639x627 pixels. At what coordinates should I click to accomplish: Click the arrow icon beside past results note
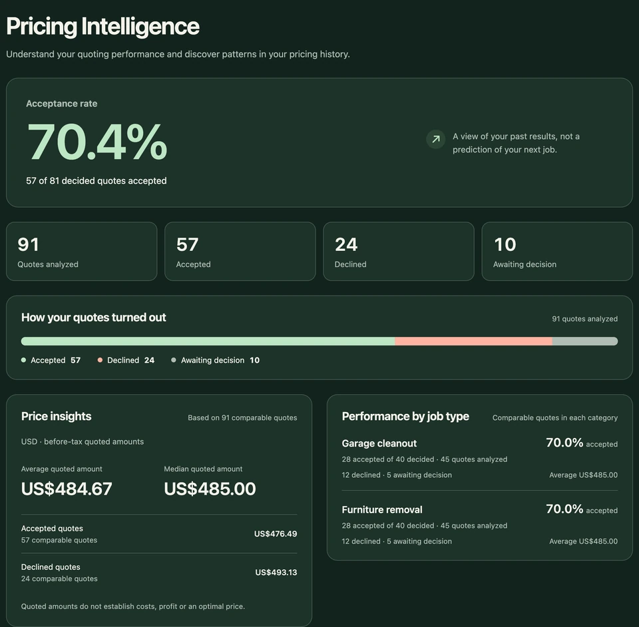[x=435, y=139]
